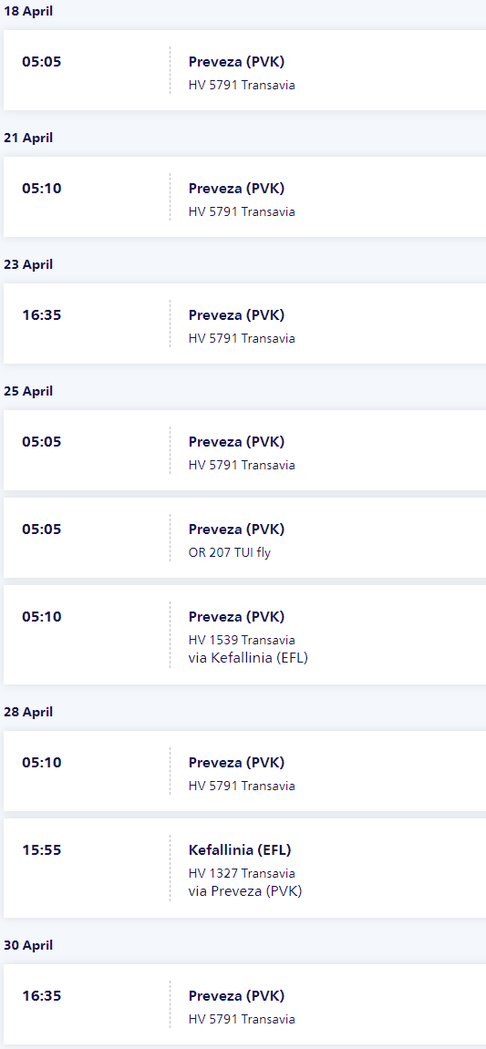This screenshot has width=486, height=1049.
Task: Open the 23 April 16:35 flight card
Action: [x=245, y=324]
